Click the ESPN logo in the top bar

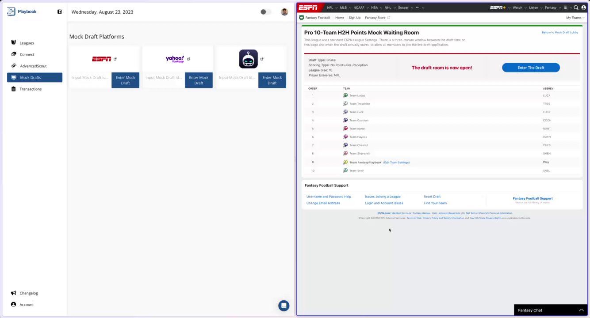[x=308, y=8]
